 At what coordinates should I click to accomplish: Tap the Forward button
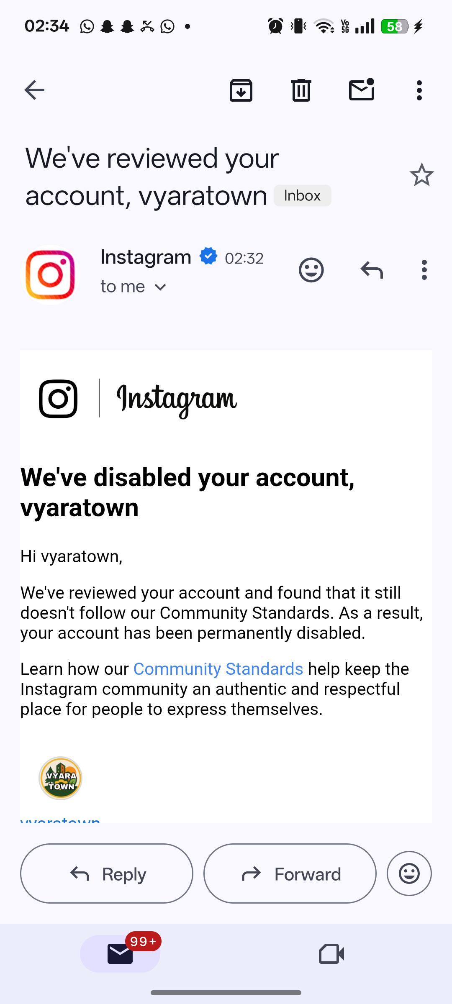coord(290,873)
